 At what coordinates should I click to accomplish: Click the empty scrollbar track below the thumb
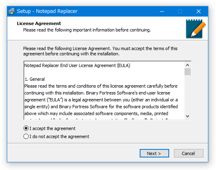coord(187,94)
